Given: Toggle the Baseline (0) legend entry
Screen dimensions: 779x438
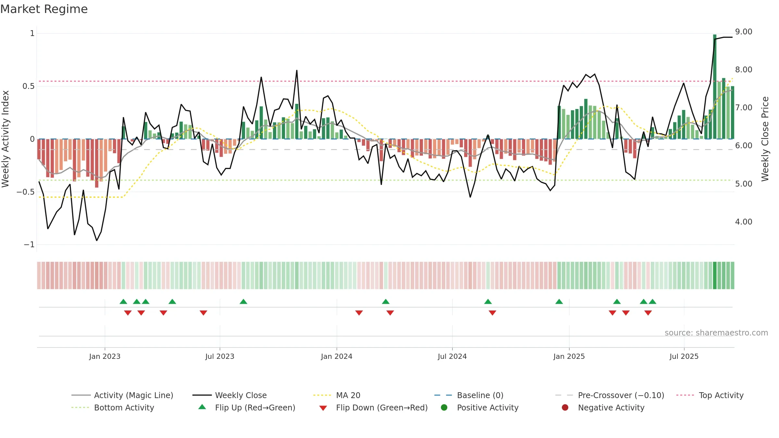Looking at the screenshot, I should (x=469, y=395).
